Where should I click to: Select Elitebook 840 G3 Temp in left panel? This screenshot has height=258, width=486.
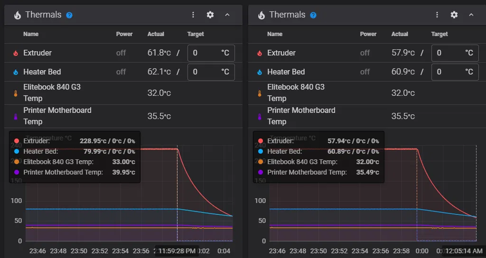click(52, 92)
